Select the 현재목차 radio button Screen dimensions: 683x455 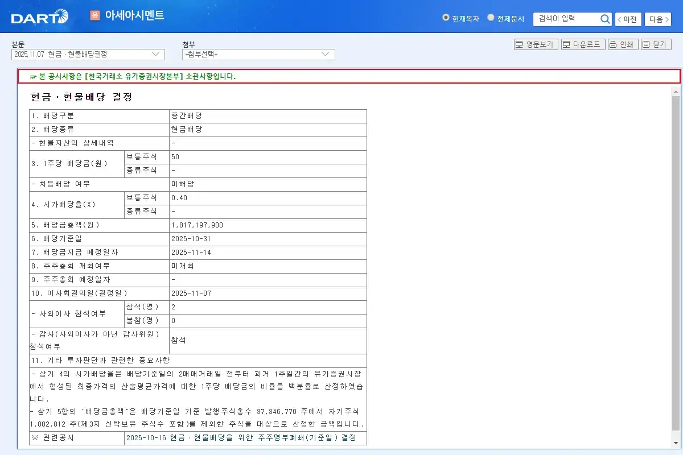pyautogui.click(x=446, y=18)
